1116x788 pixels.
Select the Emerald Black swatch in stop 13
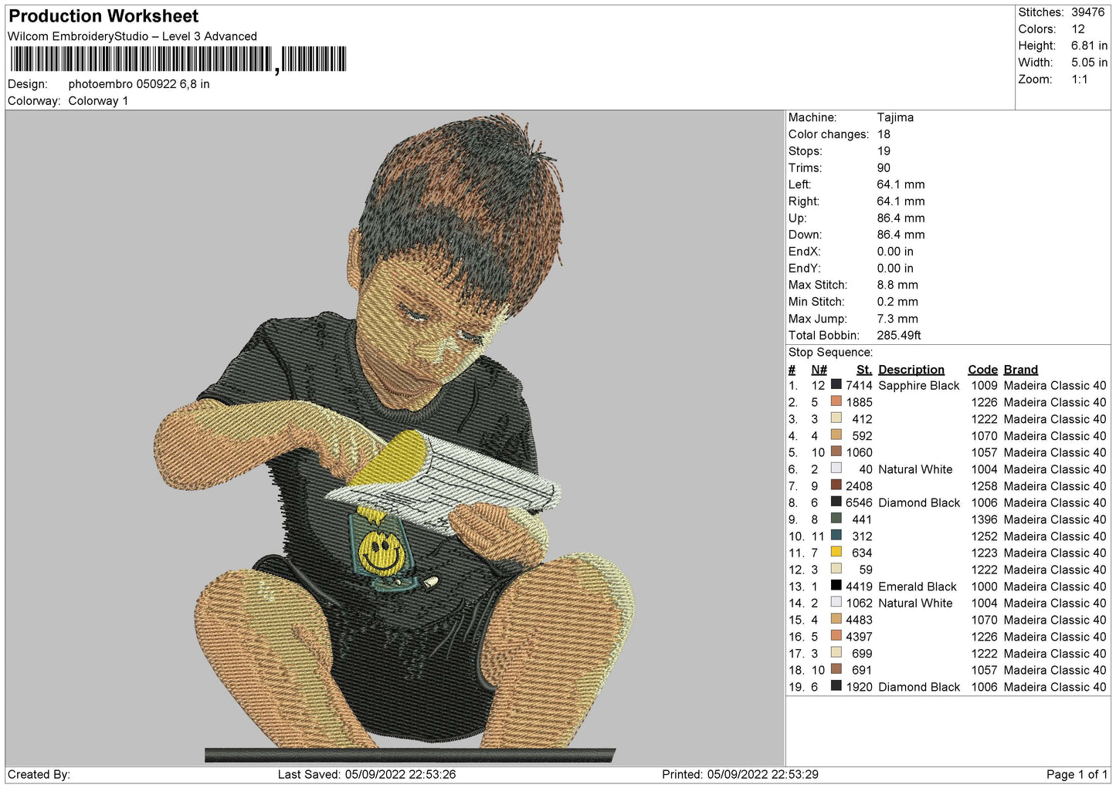pos(836,585)
